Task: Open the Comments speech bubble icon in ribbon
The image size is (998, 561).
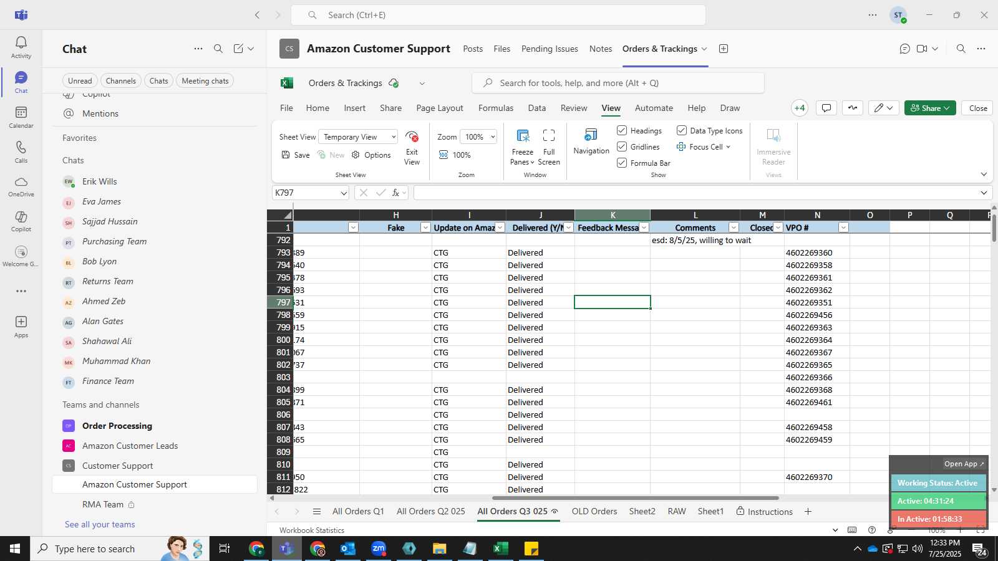Action: [826, 108]
